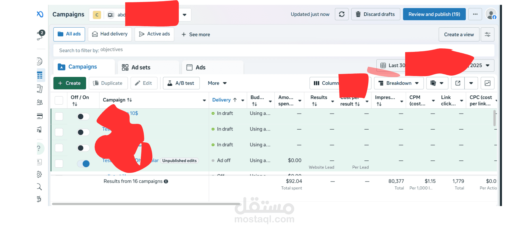The width and height of the screenshot is (529, 229).
Task: Open view settings sliders icon
Action: point(488,35)
